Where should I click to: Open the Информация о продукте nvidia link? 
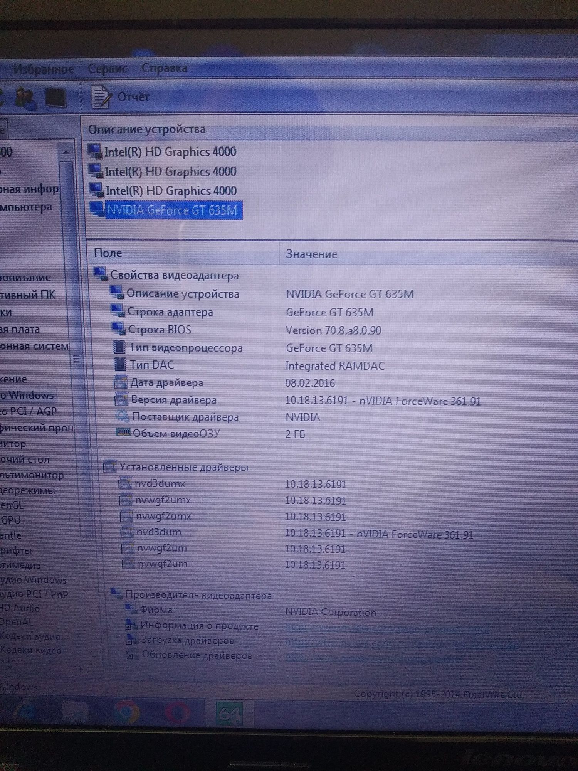point(387,628)
